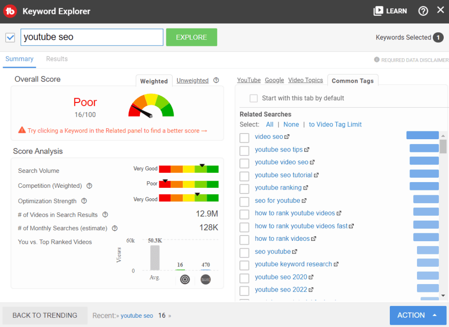Screen dimensions: 449x327
Task: Open recent youtube seo link
Action: pos(137,316)
